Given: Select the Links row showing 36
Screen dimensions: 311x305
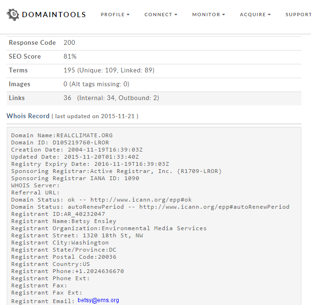Looking at the screenshot, I should point(154,98).
